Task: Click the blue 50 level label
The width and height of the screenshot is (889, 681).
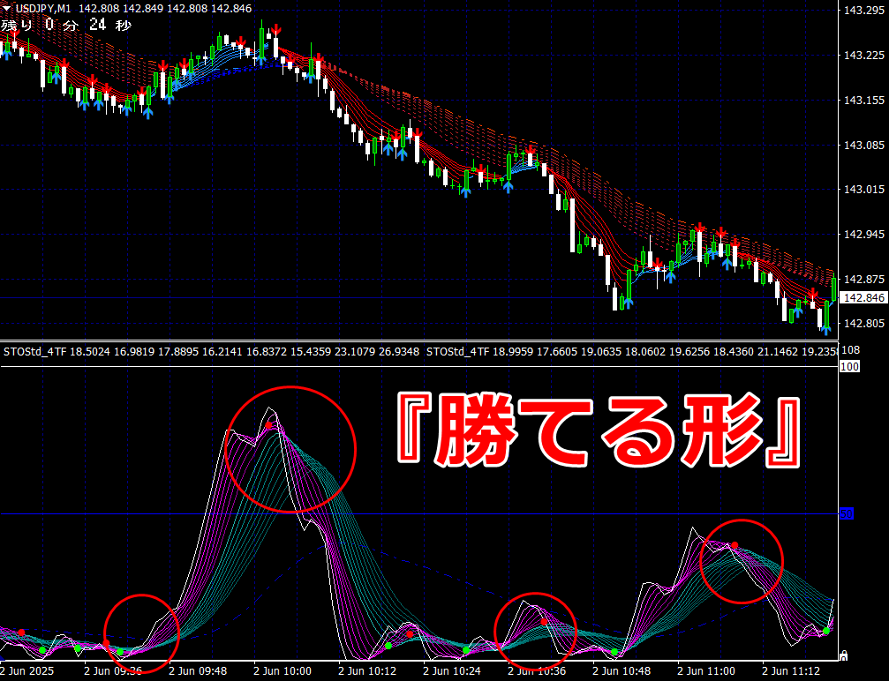Action: click(847, 514)
